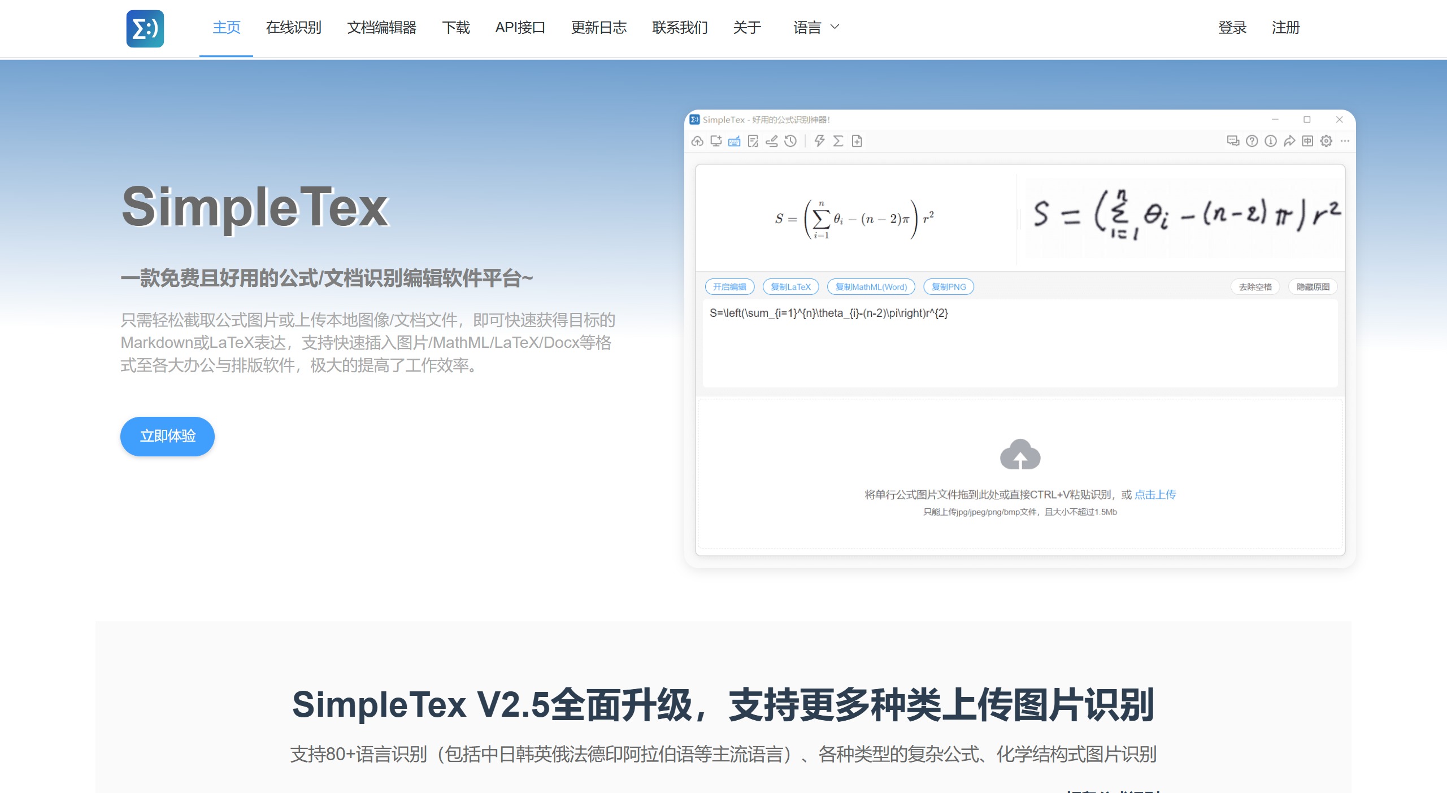Click the 点击上传 upload link
This screenshot has width=1447, height=793.
click(1155, 495)
